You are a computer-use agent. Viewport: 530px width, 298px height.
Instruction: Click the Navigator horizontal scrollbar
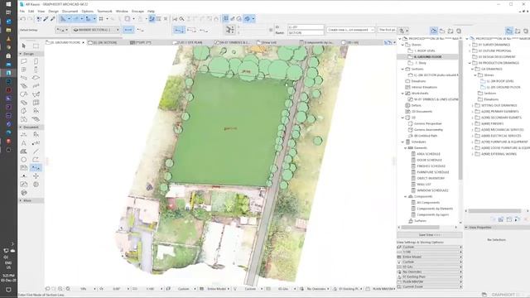click(420, 228)
